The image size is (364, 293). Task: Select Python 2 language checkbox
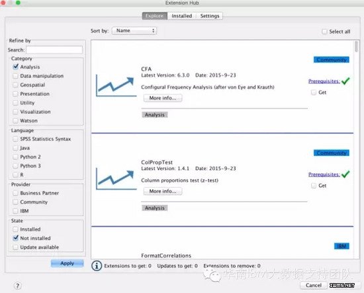point(15,157)
